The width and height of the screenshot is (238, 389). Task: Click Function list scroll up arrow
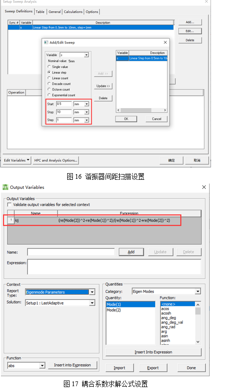(198, 305)
